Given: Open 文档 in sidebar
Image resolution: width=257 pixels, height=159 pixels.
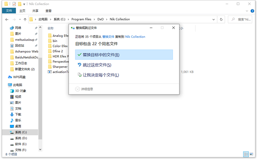Looking at the screenshot, I should pyautogui.click(x=18, y=109).
